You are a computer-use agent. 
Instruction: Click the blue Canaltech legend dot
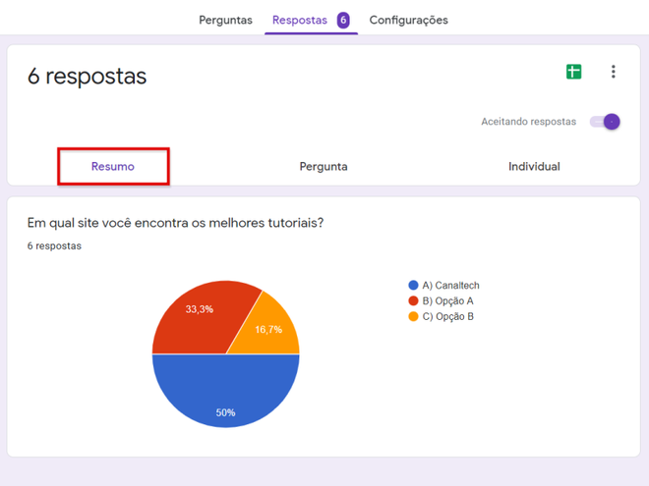point(413,285)
